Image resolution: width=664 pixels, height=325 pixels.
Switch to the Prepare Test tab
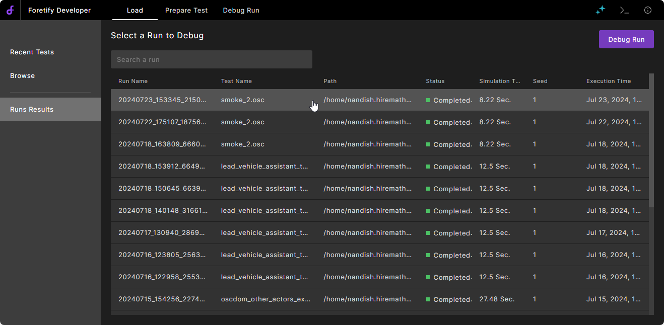tap(186, 10)
